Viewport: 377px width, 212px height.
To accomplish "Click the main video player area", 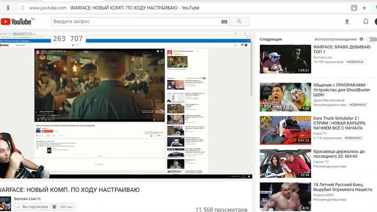I will pyautogui.click(x=126, y=105).
